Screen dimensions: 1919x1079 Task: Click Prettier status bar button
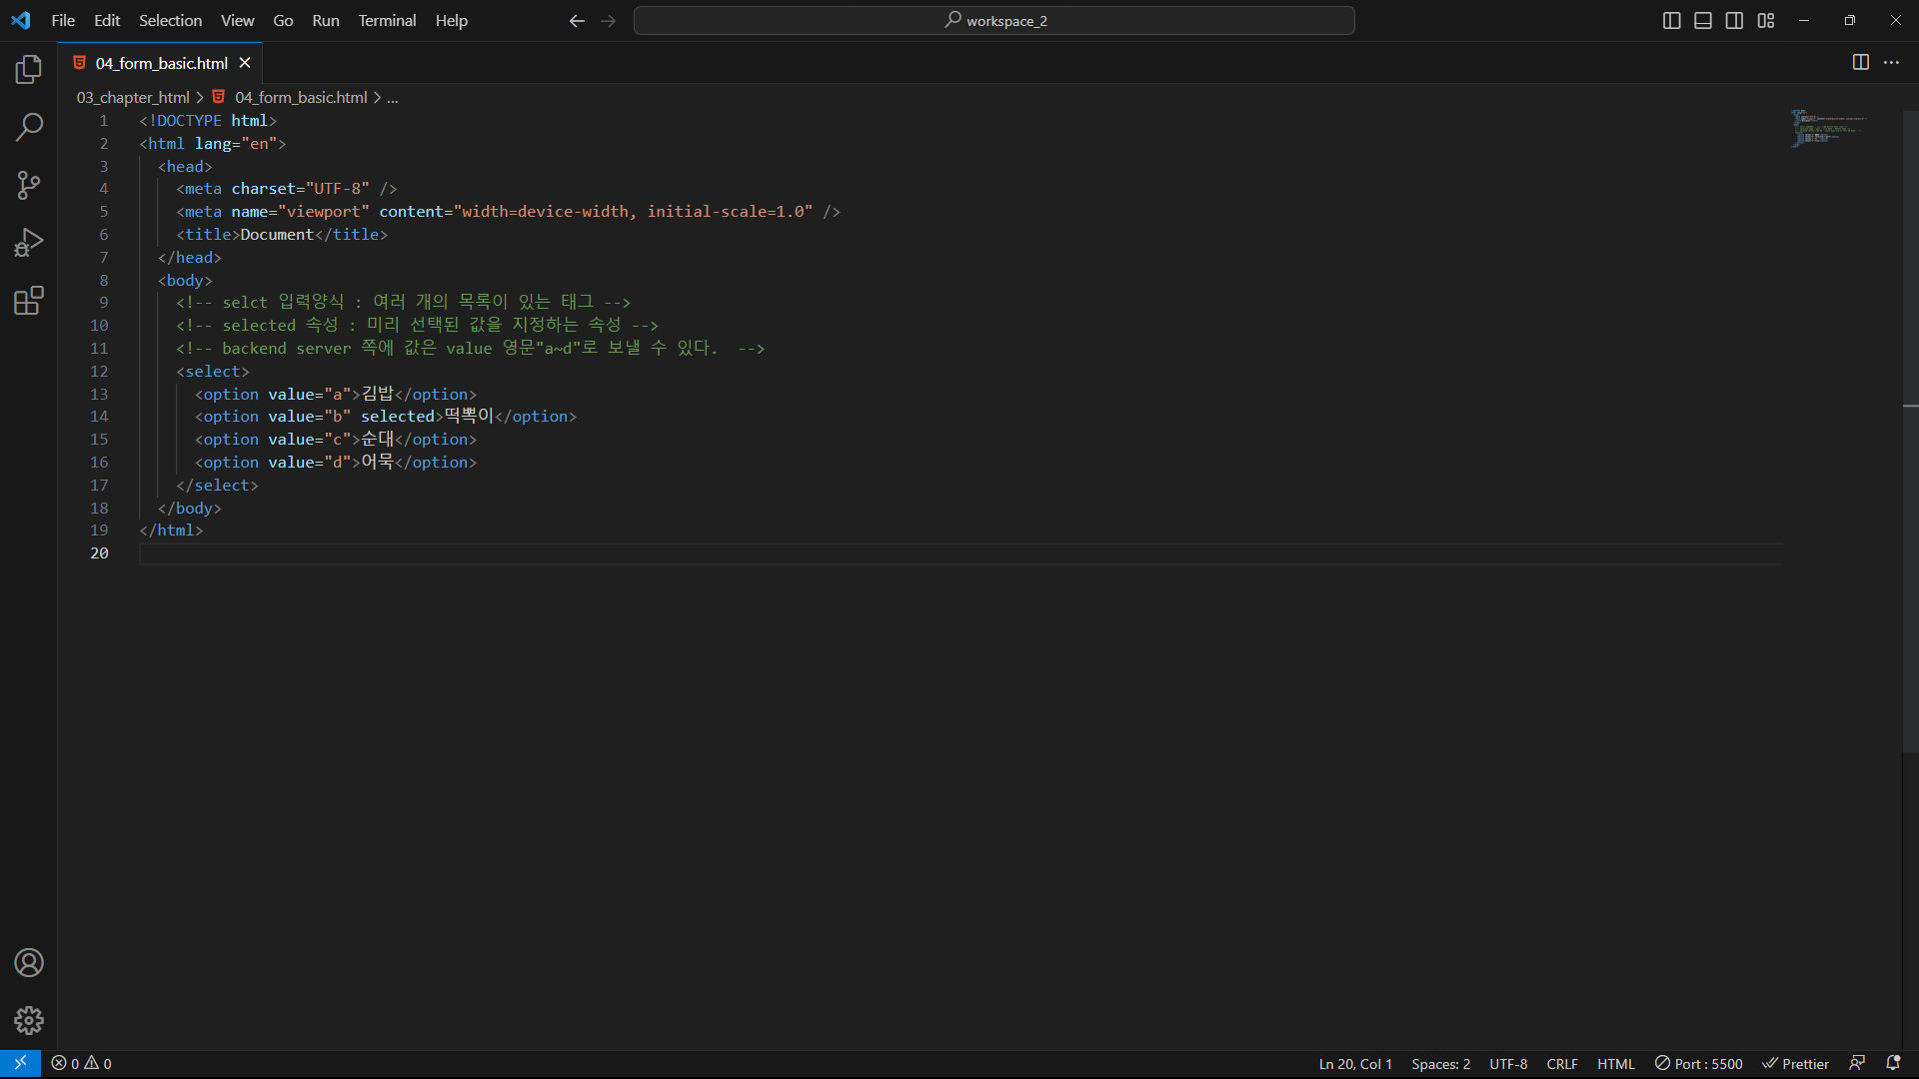pyautogui.click(x=1795, y=1064)
